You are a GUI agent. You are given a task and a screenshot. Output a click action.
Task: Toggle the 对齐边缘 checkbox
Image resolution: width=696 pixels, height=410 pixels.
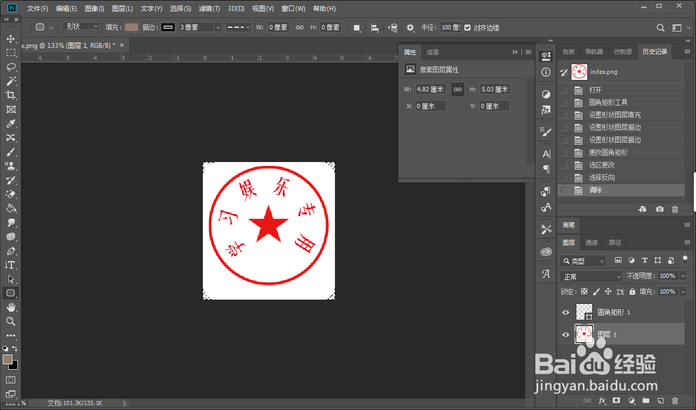[468, 27]
